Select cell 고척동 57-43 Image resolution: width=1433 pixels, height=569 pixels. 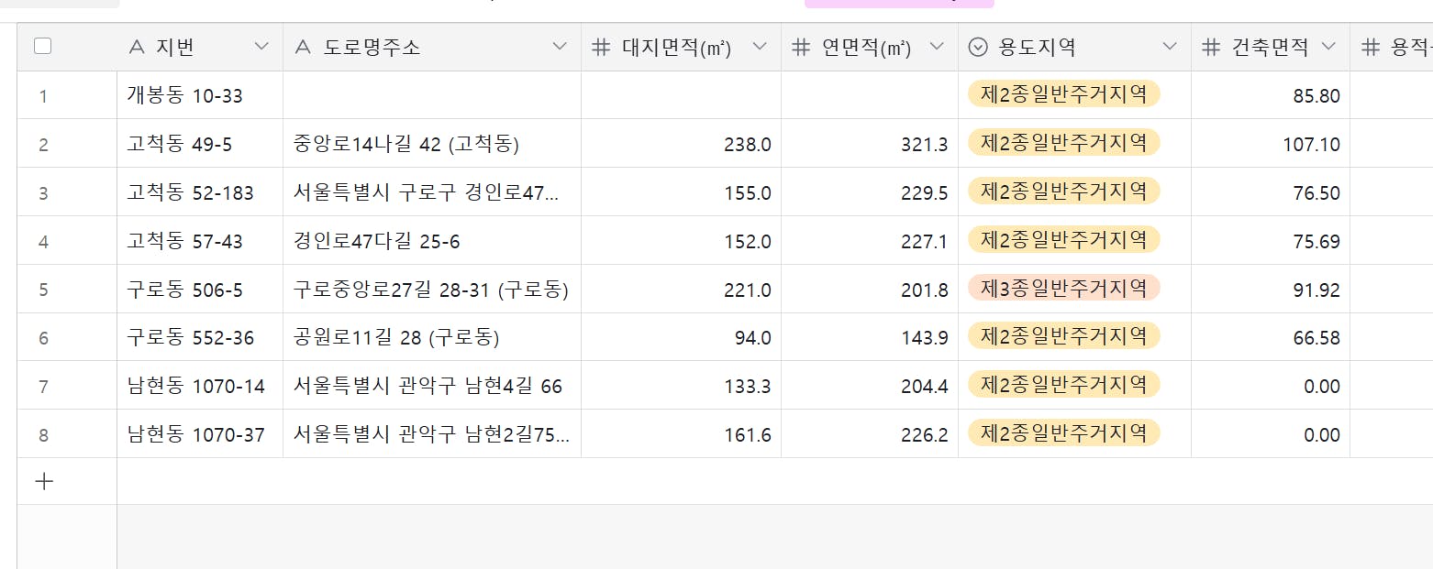click(200, 241)
